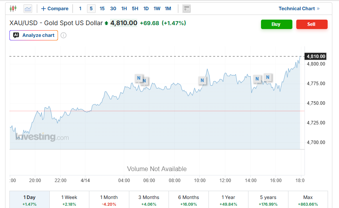The width and height of the screenshot is (339, 208).
Task: Open the Technical Chart link
Action: [x=299, y=9]
